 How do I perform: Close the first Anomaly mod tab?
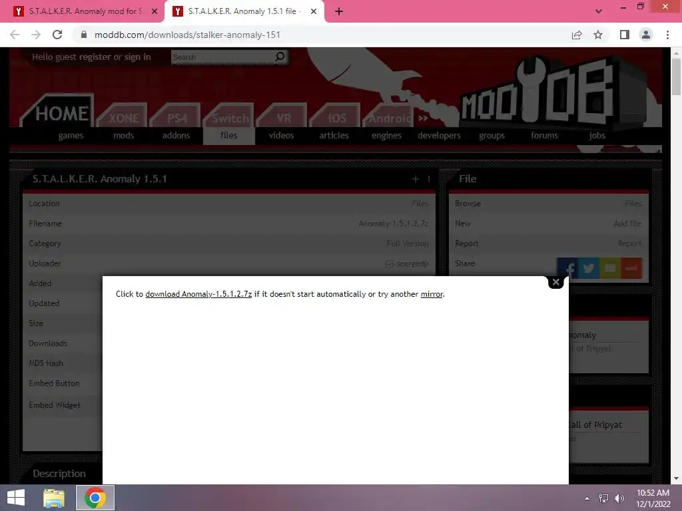(x=154, y=11)
